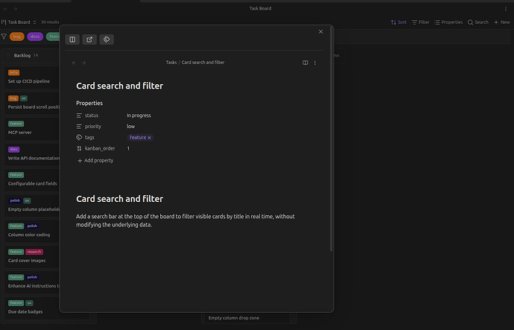Switch to reading view with book icon

click(x=305, y=63)
